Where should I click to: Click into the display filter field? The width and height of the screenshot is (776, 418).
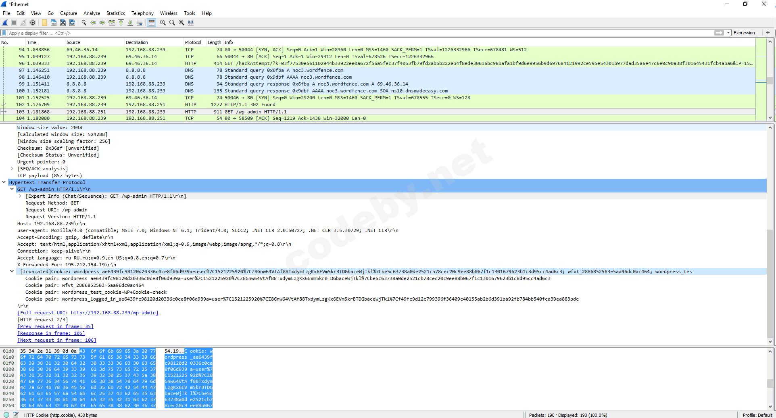tap(360, 33)
